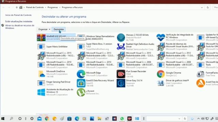
Task: Select Windows Setup Remediations (KB4023057) entry
Action: coord(96,38)
